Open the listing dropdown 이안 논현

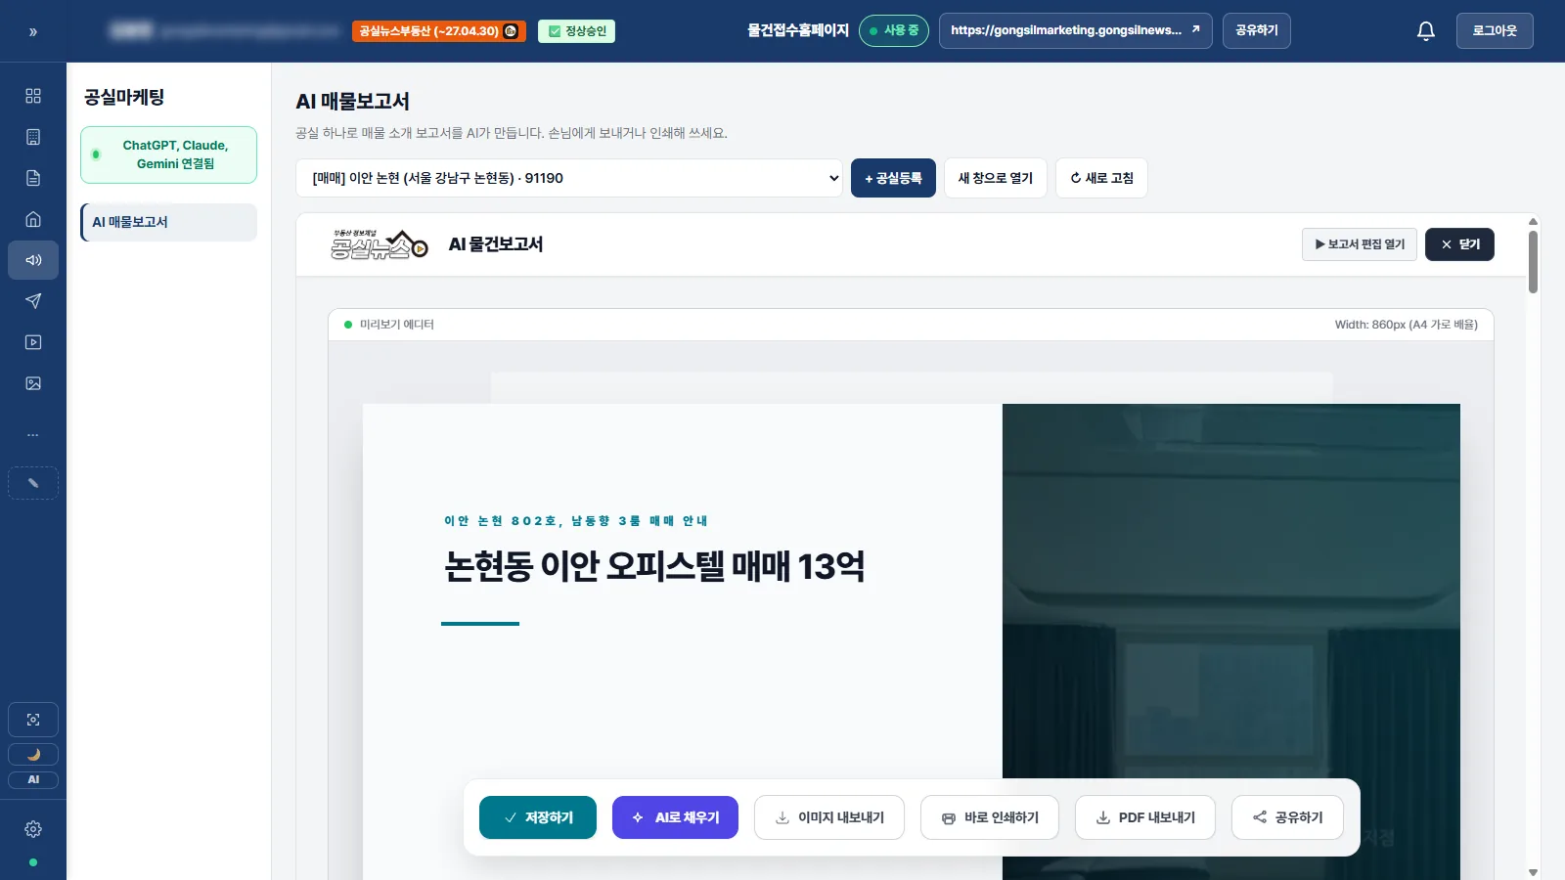point(569,178)
